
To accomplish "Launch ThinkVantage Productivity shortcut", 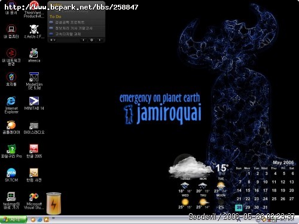I will tap(34, 9).
